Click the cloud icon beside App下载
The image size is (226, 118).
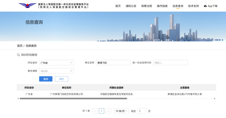click(205, 6)
